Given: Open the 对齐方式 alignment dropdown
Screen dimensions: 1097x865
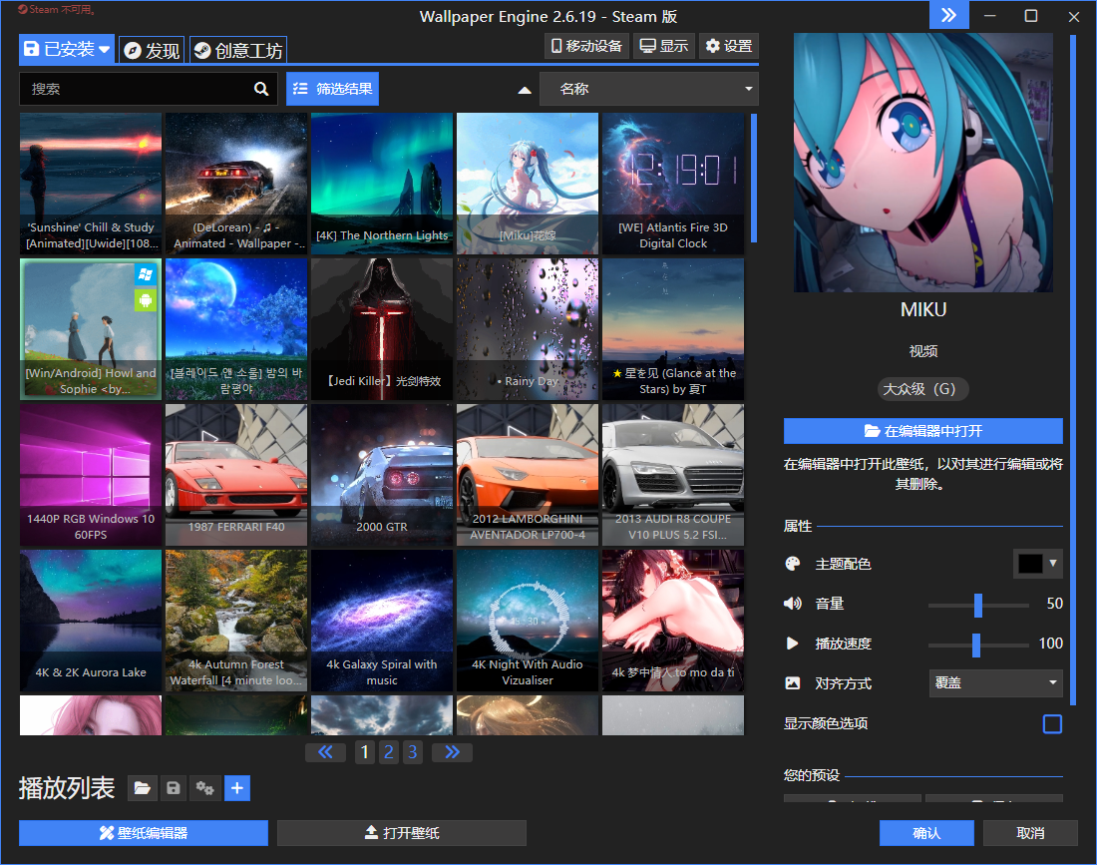Looking at the screenshot, I should coord(995,683).
